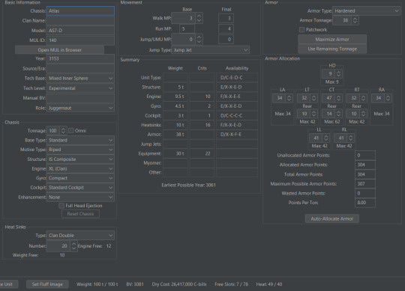Open the heat sink Type dropdown
This screenshot has width=405, height=291.
pyautogui.click(x=80, y=236)
